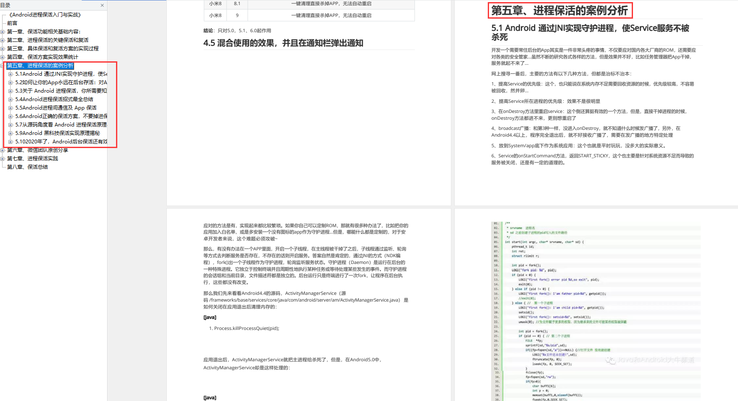The height and width of the screenshot is (401, 738).
Task: Click the source code listing image
Action: 596,311
